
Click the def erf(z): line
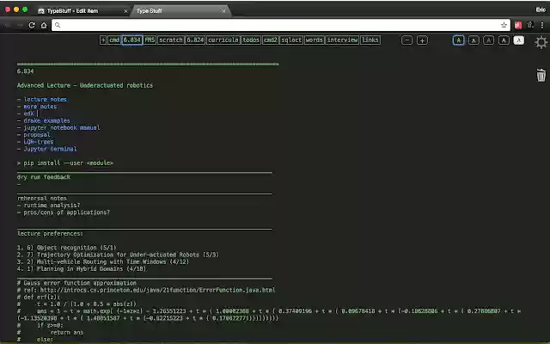(x=39, y=297)
